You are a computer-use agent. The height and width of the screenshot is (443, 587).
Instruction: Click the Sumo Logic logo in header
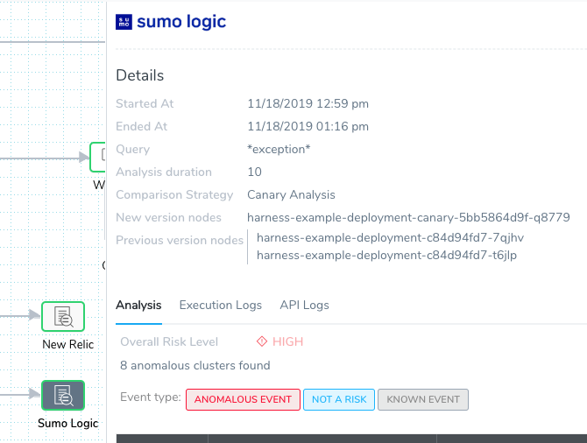[171, 22]
